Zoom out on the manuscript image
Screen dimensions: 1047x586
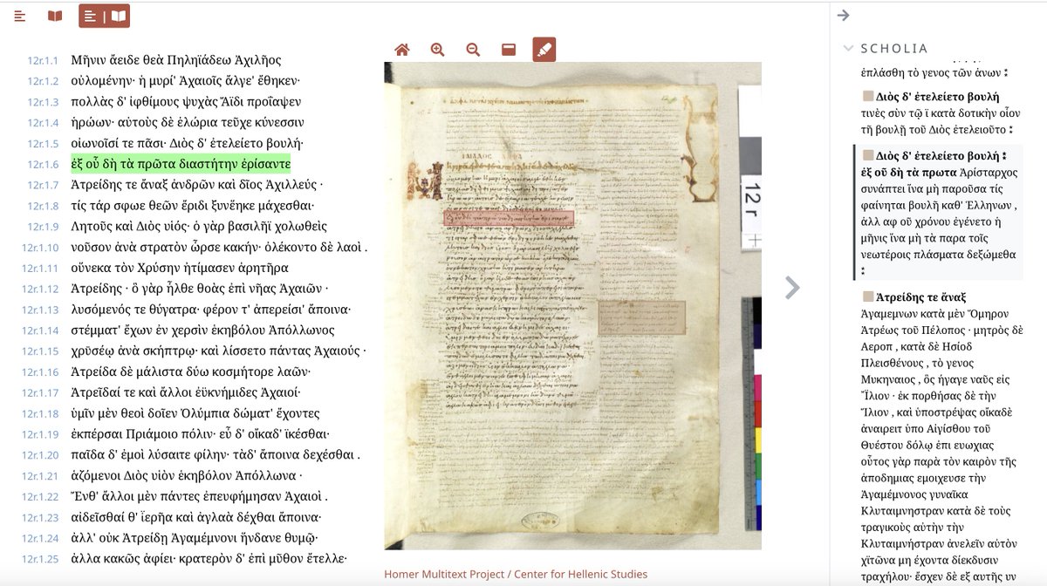click(473, 50)
